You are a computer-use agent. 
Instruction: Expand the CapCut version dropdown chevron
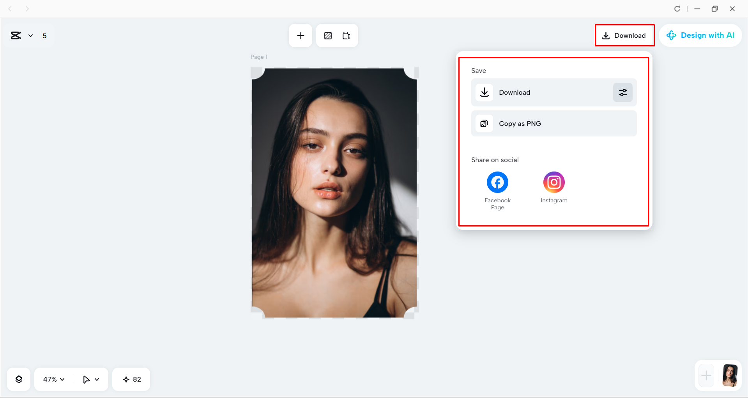click(31, 35)
